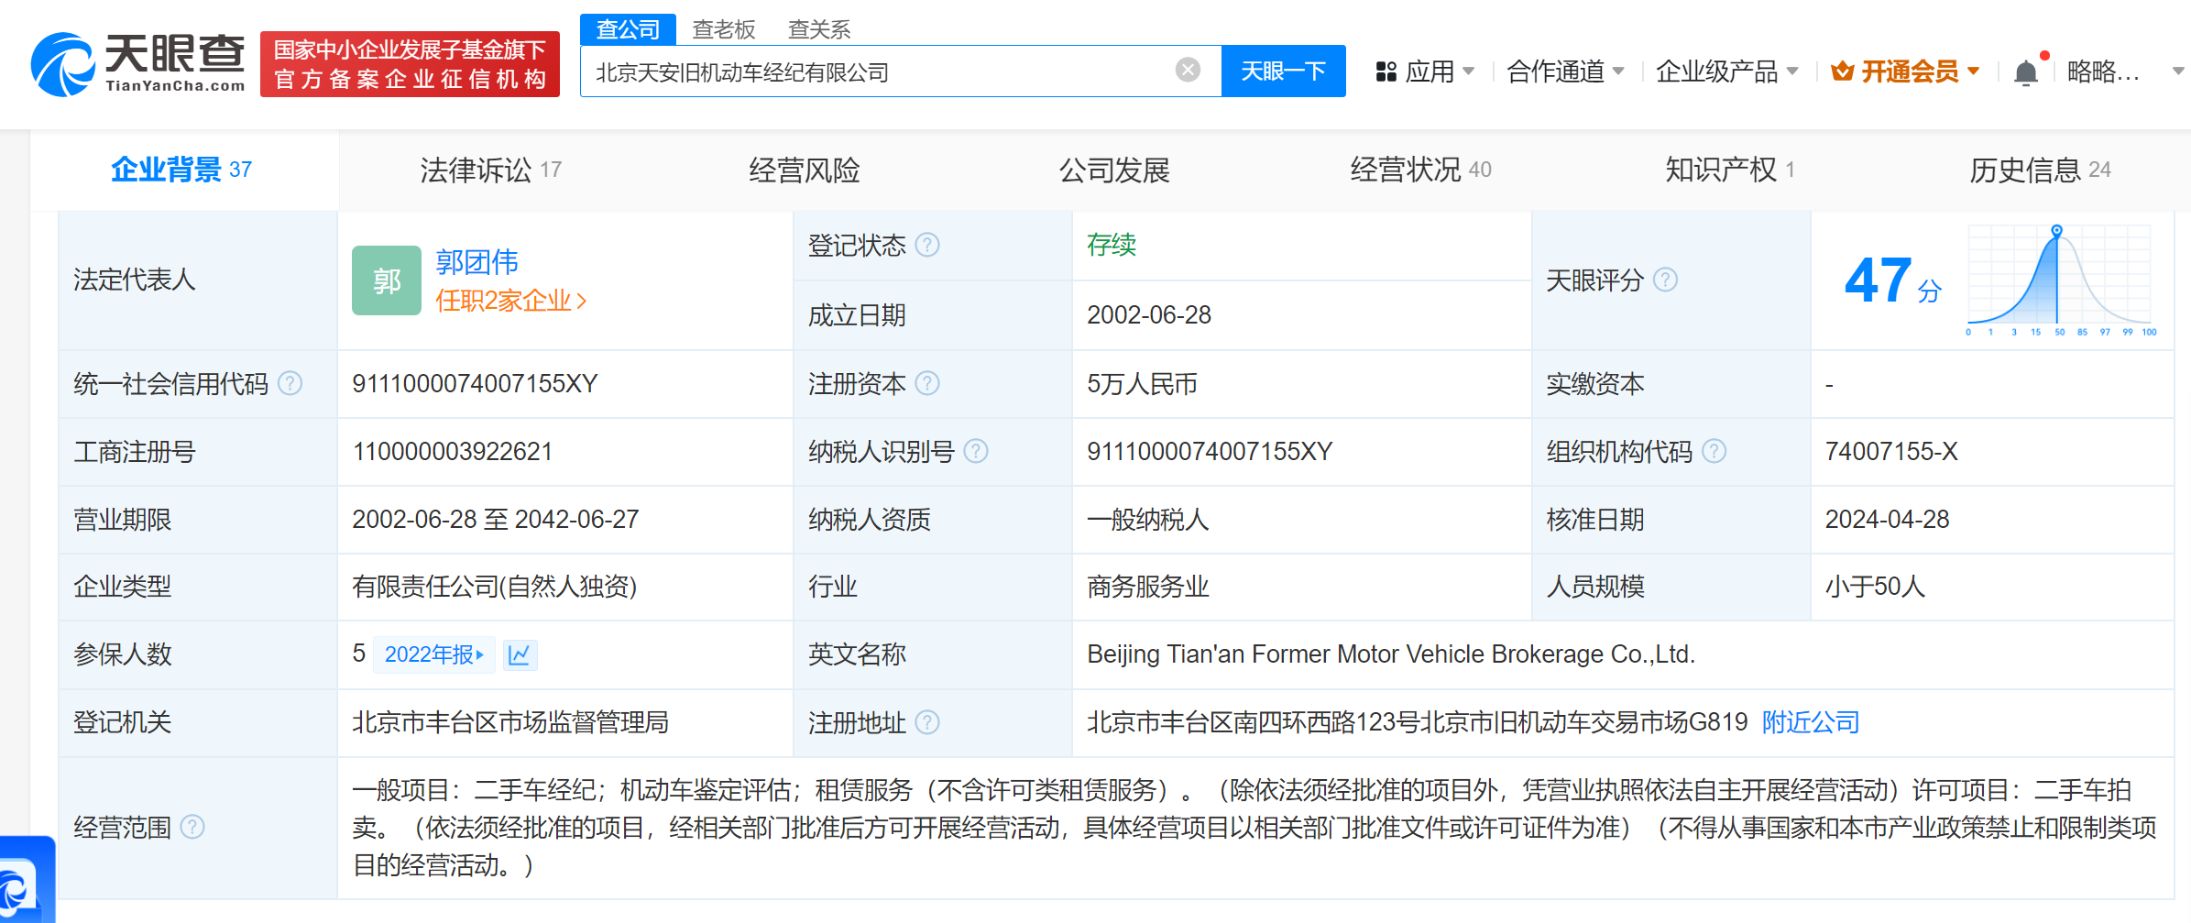The height and width of the screenshot is (923, 2191).
Task: Click the trend chart icon beside 2022年报
Action: [x=519, y=654]
